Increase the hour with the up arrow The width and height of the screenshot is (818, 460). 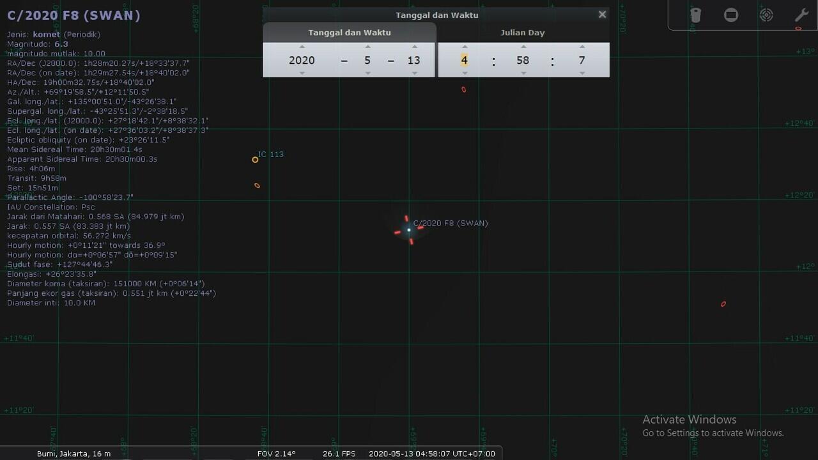coord(465,47)
